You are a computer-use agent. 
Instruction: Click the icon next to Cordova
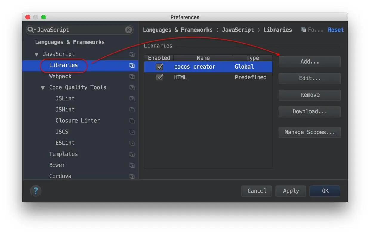click(132, 176)
